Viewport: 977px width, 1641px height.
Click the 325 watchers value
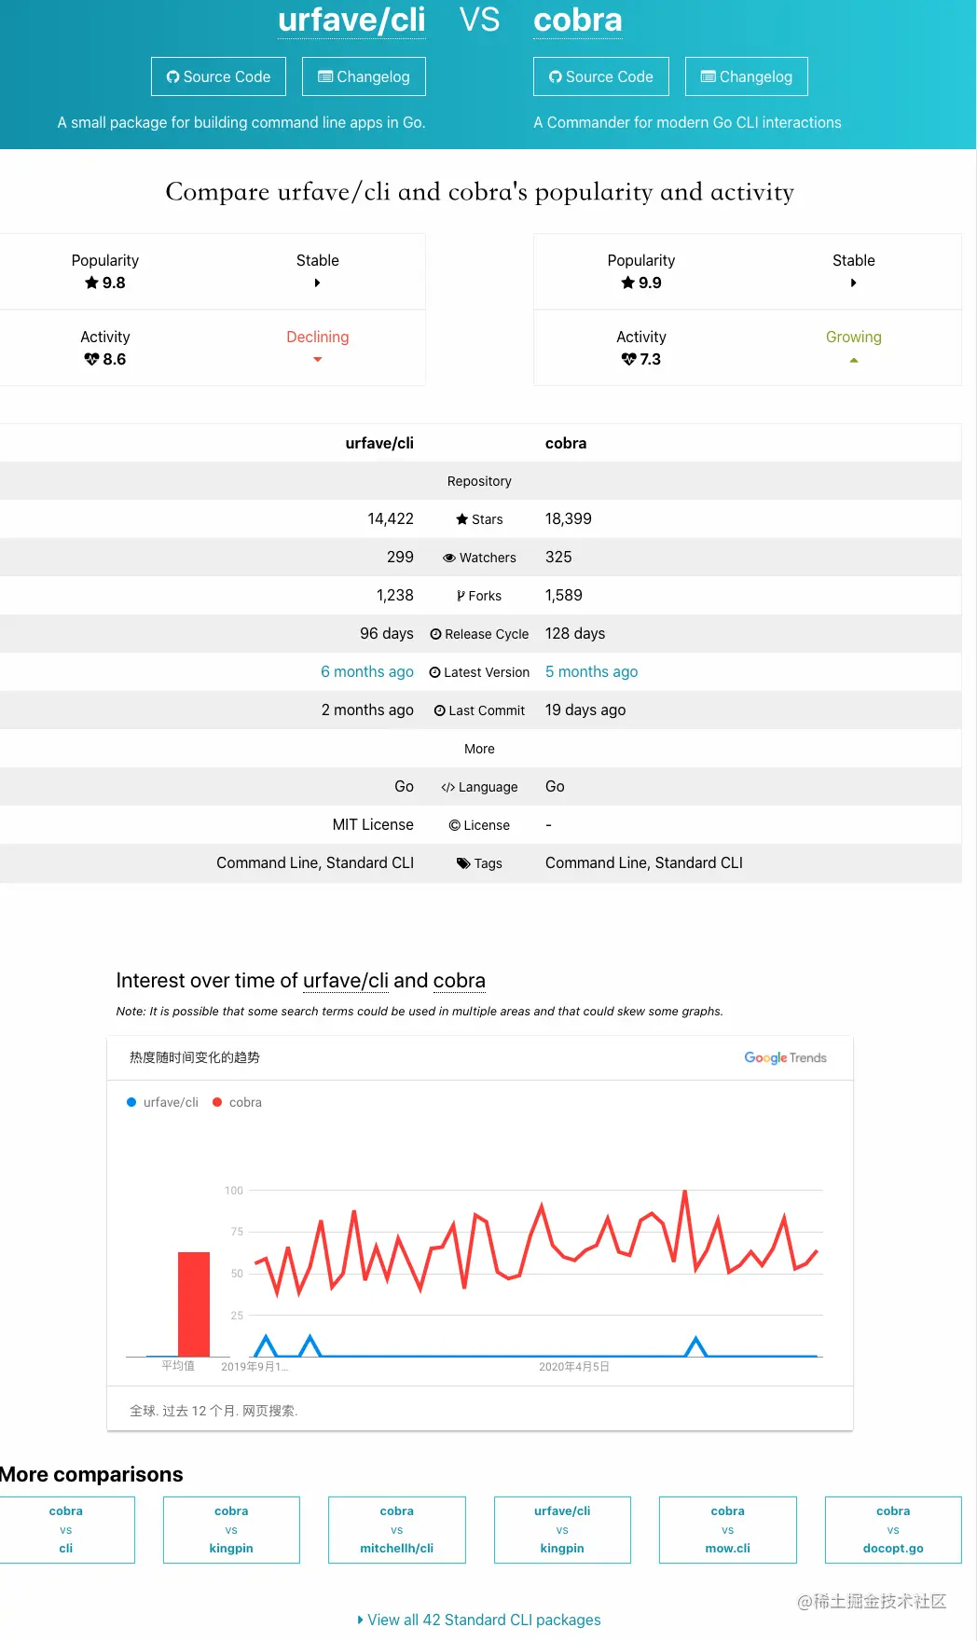click(558, 557)
